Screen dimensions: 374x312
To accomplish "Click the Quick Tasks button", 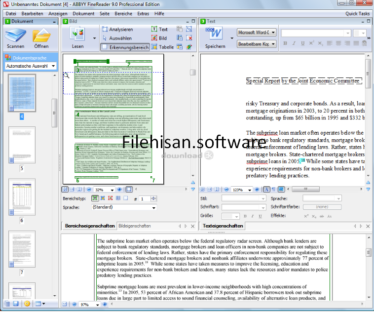I will click(x=357, y=14).
